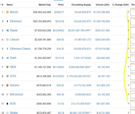Click the NEM logo icon
This screenshot has width=135, height=114.
tap(7, 67)
